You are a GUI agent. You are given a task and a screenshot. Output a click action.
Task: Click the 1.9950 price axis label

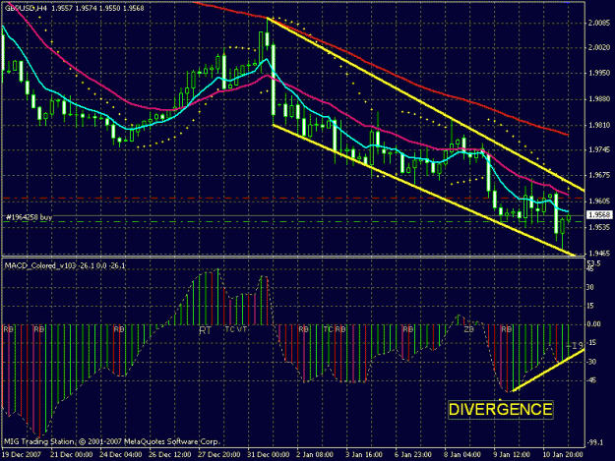(599, 73)
